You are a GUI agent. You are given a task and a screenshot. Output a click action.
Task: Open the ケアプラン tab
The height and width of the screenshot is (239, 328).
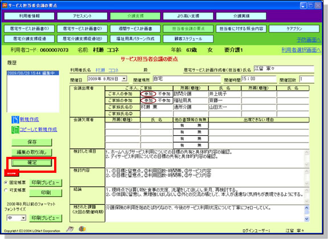click(294, 29)
